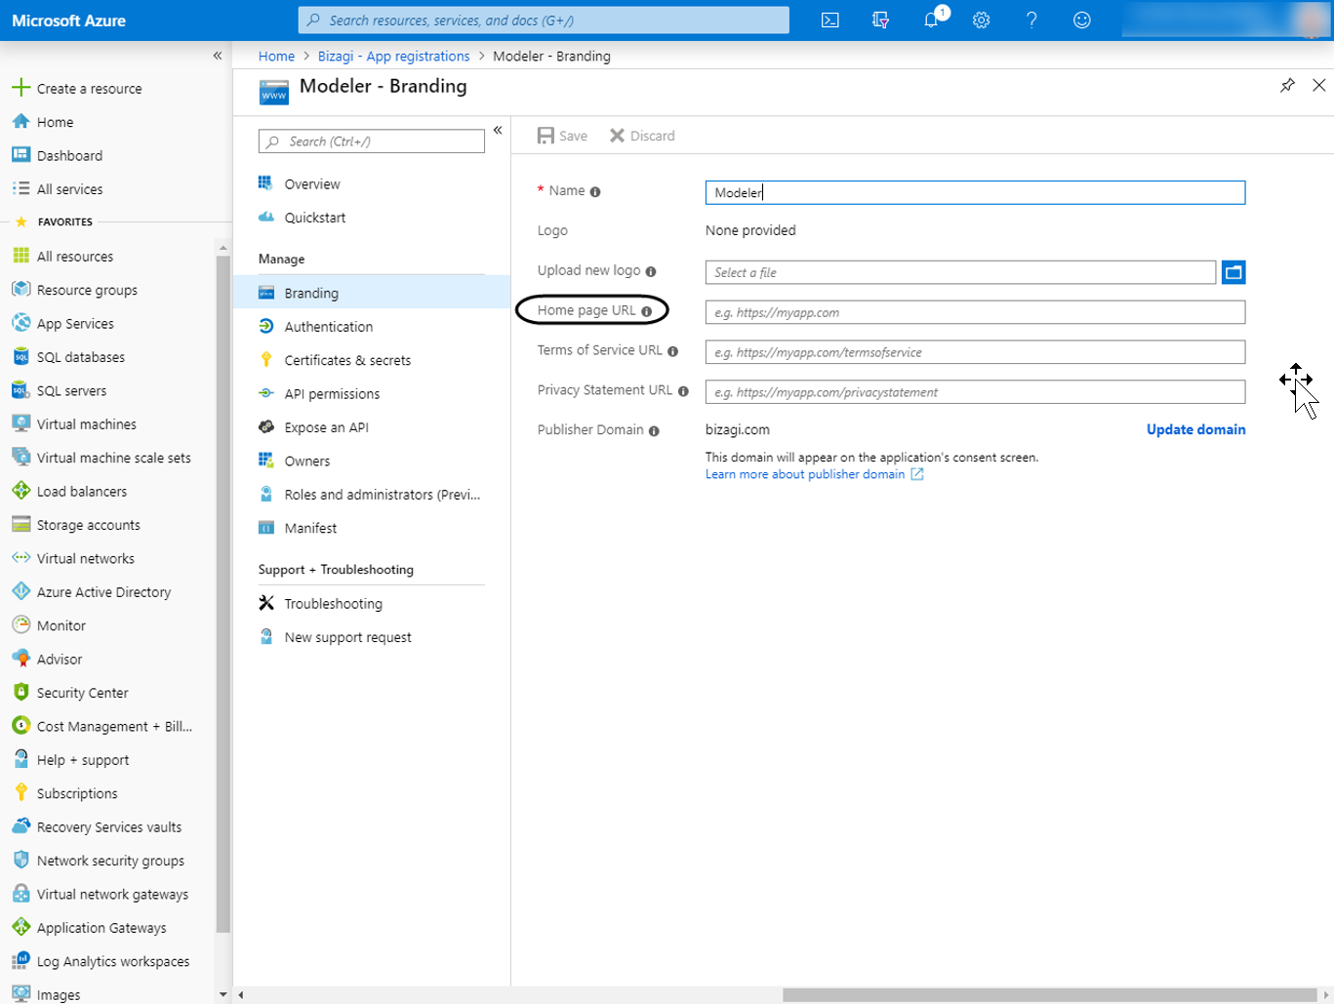Browse for a logo file icon

tap(1233, 272)
